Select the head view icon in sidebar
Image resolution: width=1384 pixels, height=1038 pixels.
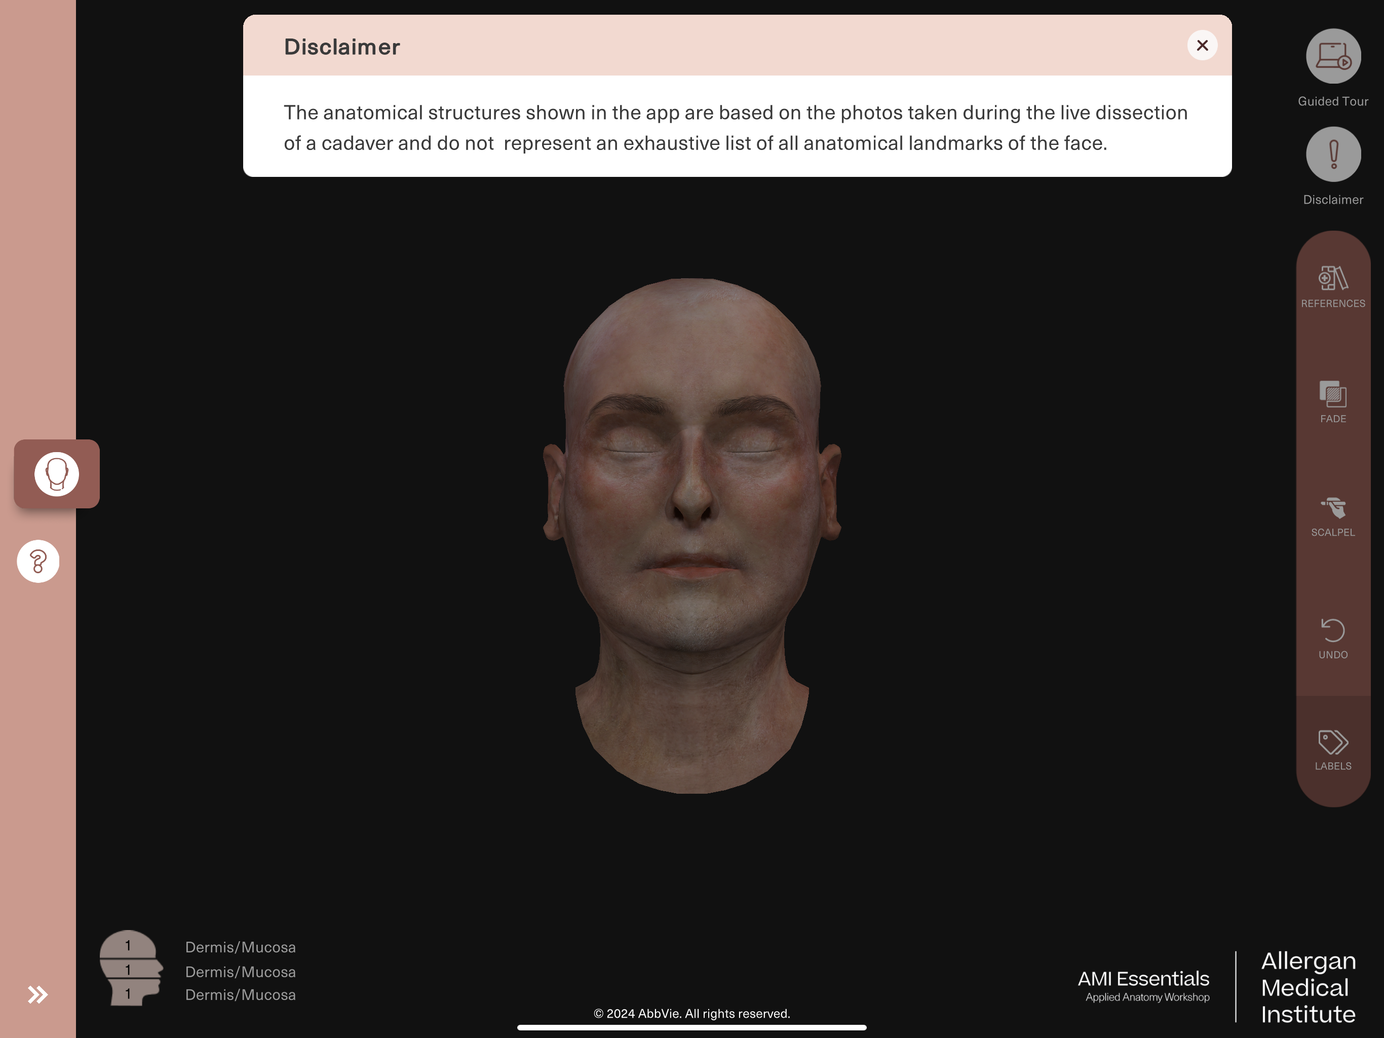(x=57, y=474)
